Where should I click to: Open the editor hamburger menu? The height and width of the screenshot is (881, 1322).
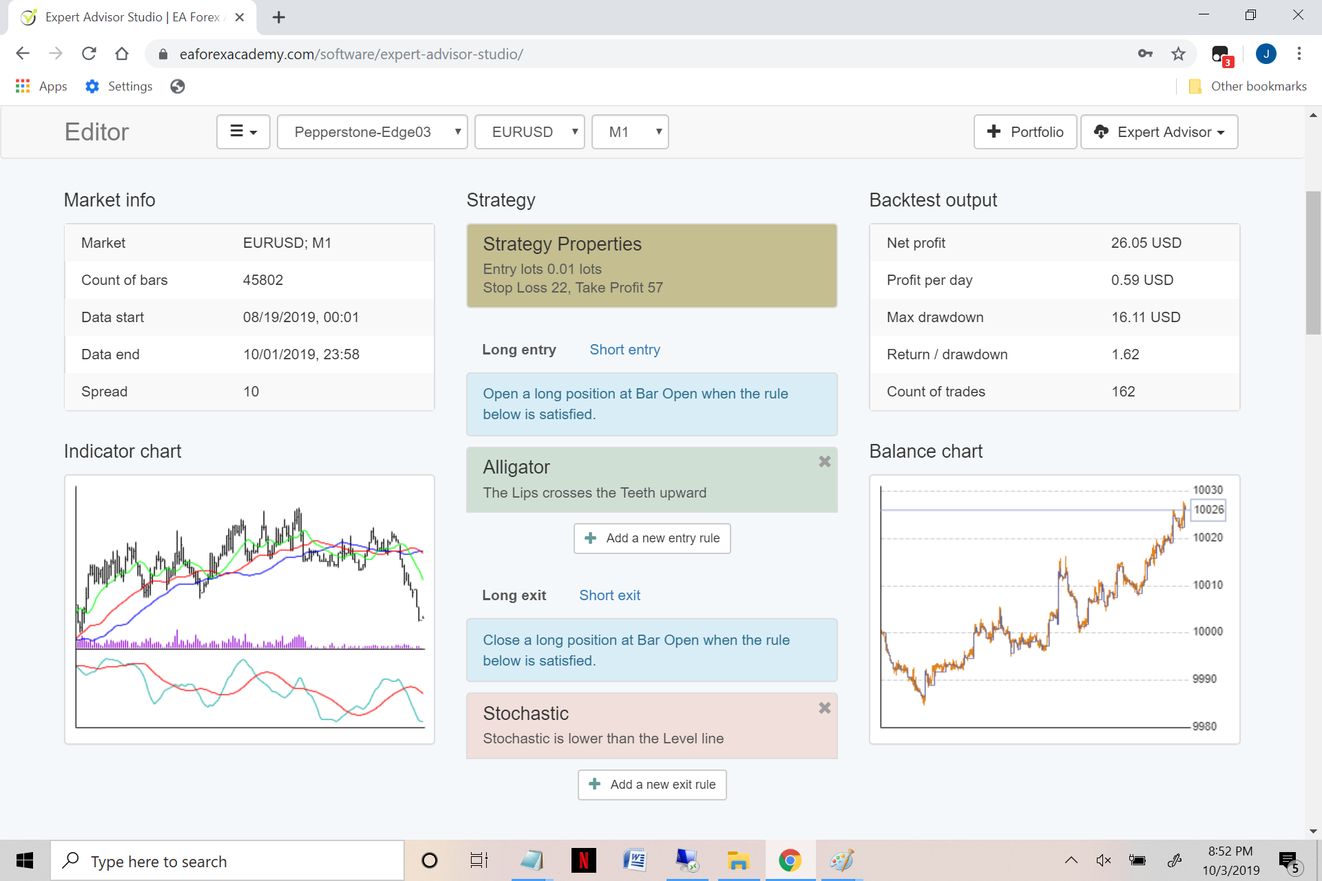coord(243,131)
